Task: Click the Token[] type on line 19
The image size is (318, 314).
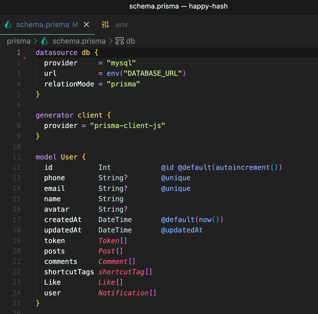Action: coord(113,241)
